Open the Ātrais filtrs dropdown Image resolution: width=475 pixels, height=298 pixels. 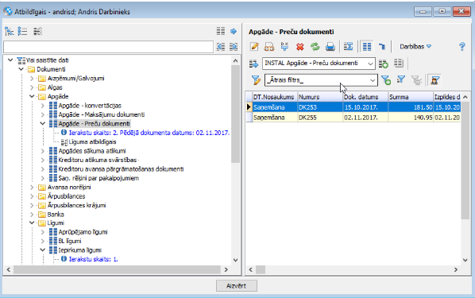373,80
